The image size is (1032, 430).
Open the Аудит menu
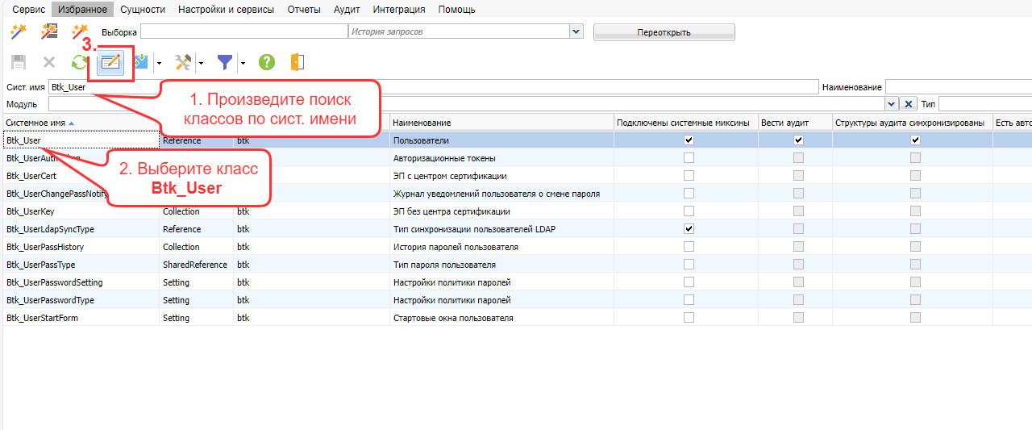click(347, 10)
